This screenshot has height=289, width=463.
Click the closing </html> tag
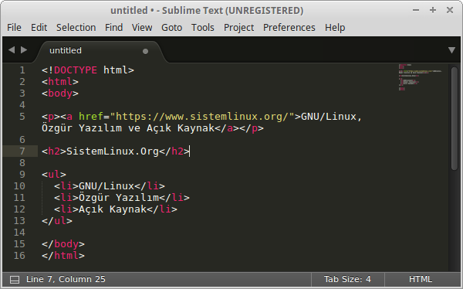click(x=63, y=256)
